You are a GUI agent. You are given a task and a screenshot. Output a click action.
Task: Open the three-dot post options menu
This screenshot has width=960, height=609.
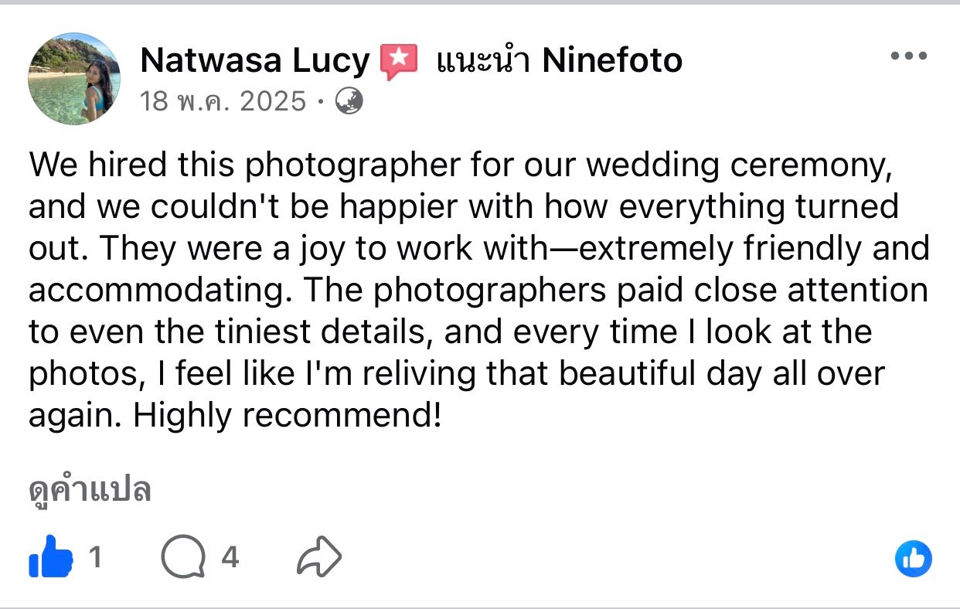tap(908, 56)
